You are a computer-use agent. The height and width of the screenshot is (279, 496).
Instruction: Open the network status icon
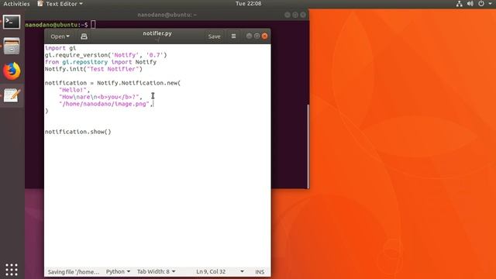point(460,4)
